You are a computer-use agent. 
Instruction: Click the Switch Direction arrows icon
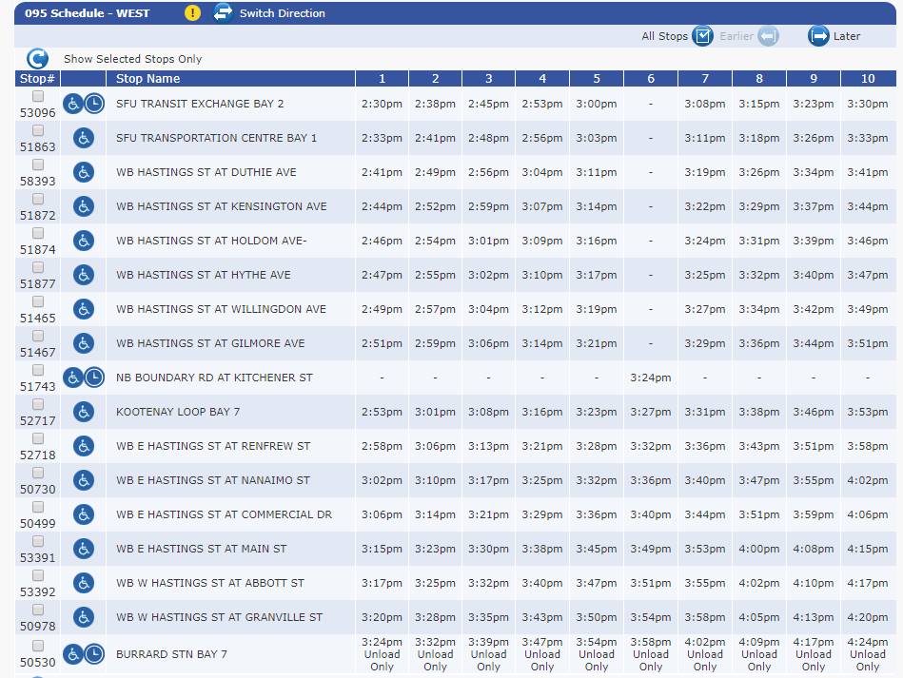tap(223, 13)
